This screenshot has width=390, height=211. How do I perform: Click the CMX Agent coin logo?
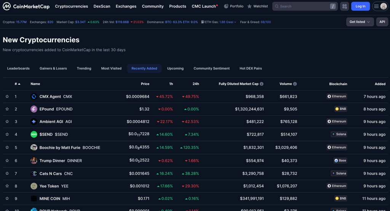click(34, 97)
